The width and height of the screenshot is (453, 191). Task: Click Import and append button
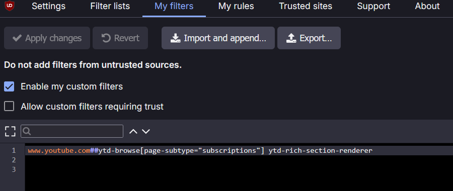click(218, 38)
